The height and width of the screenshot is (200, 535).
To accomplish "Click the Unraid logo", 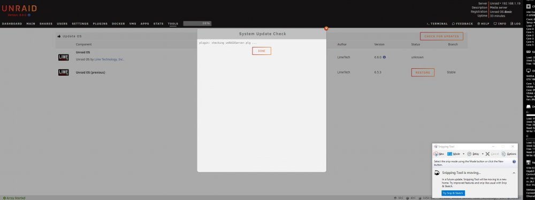I will click(19, 9).
